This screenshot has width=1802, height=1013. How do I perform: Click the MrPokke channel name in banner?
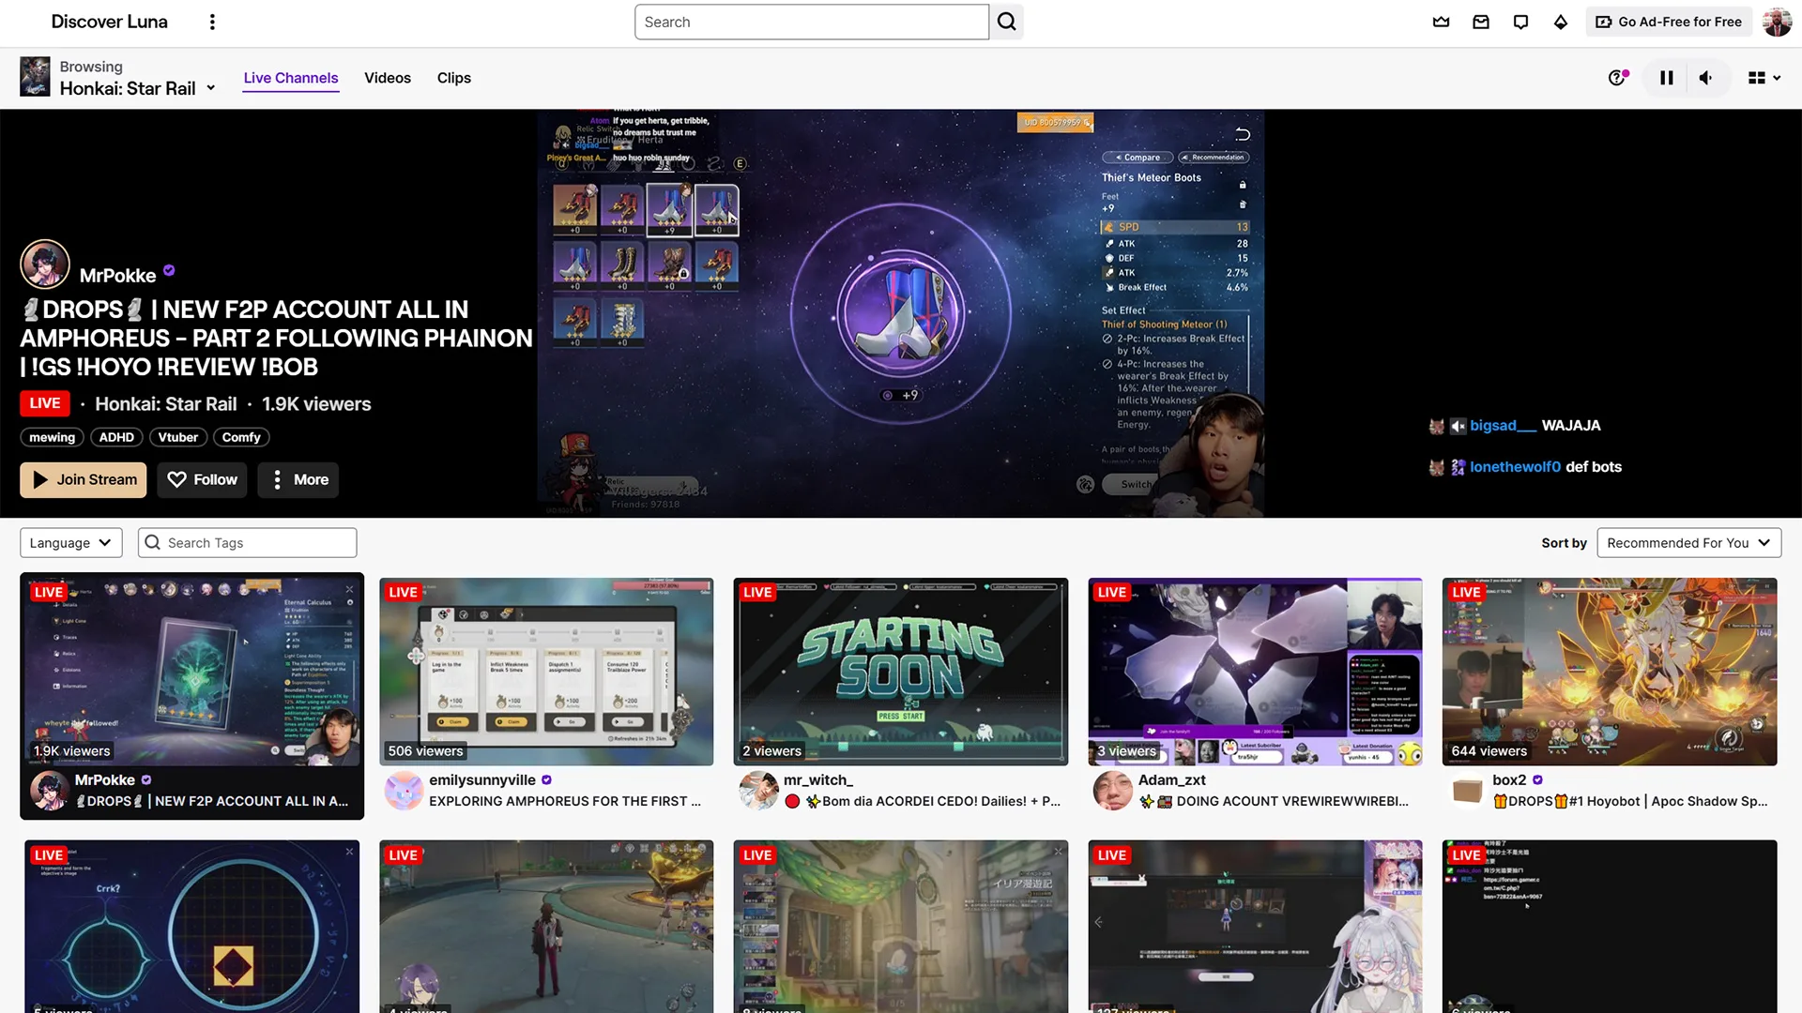[x=117, y=276]
